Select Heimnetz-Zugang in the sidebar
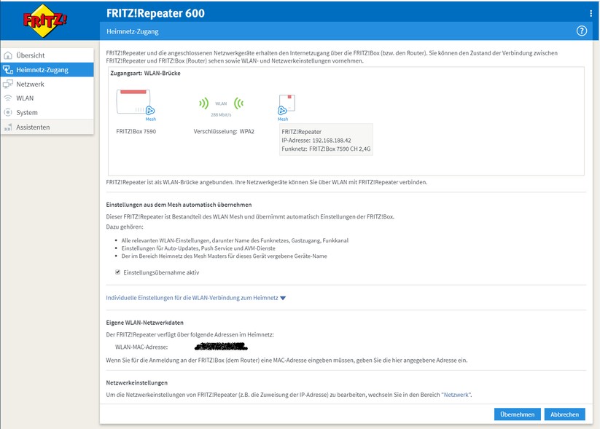Viewport: 600px width, 429px height. point(42,70)
